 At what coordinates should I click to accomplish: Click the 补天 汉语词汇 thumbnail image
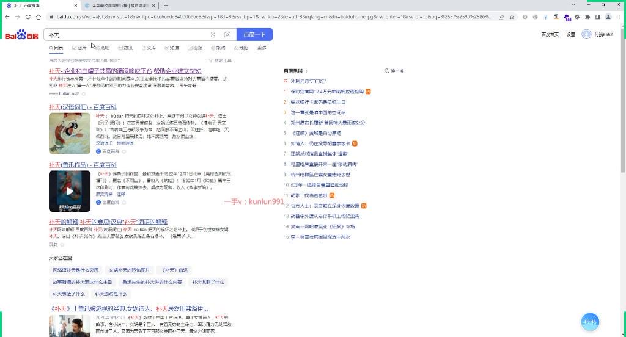70,133
